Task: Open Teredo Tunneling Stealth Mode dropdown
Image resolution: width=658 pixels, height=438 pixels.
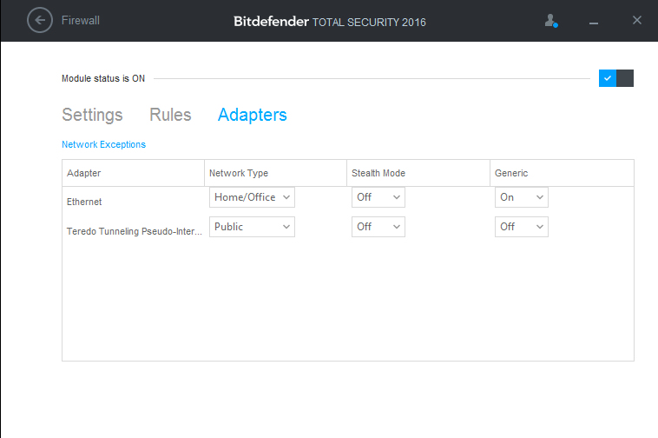Action: [x=378, y=227]
